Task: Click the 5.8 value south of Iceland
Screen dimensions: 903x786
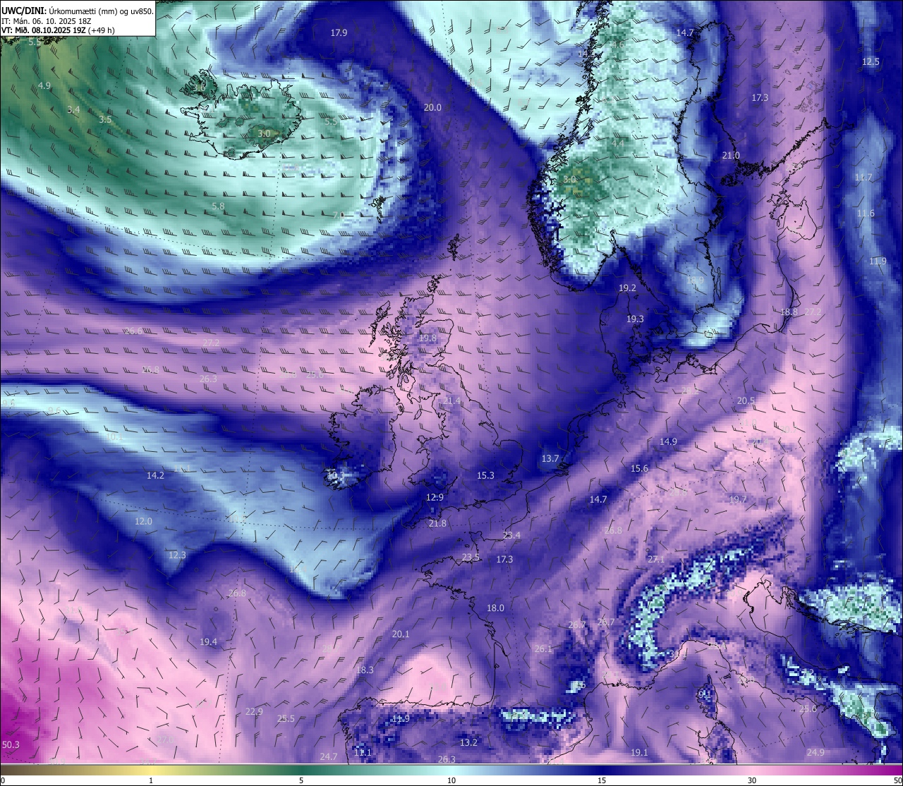Action: pyautogui.click(x=218, y=206)
